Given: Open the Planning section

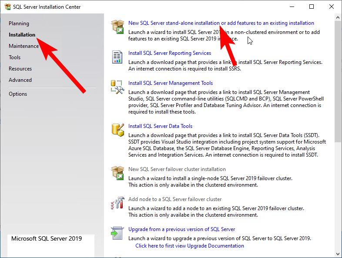Looking at the screenshot, I should point(19,23).
